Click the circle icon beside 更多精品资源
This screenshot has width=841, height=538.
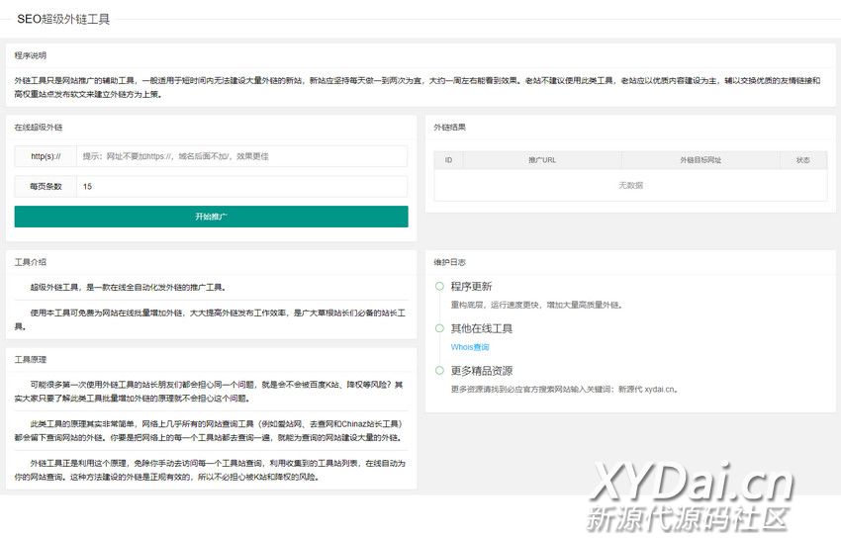[438, 371]
